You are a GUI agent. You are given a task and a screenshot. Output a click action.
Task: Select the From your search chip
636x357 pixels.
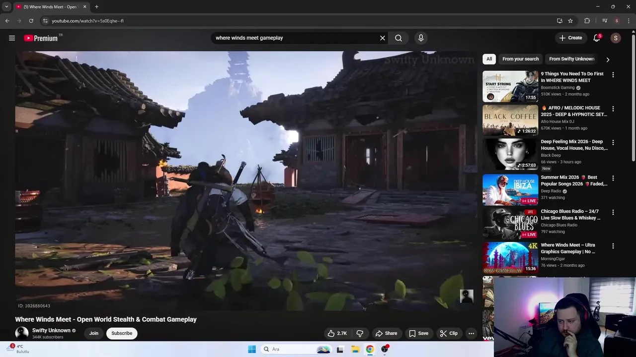coord(520,59)
